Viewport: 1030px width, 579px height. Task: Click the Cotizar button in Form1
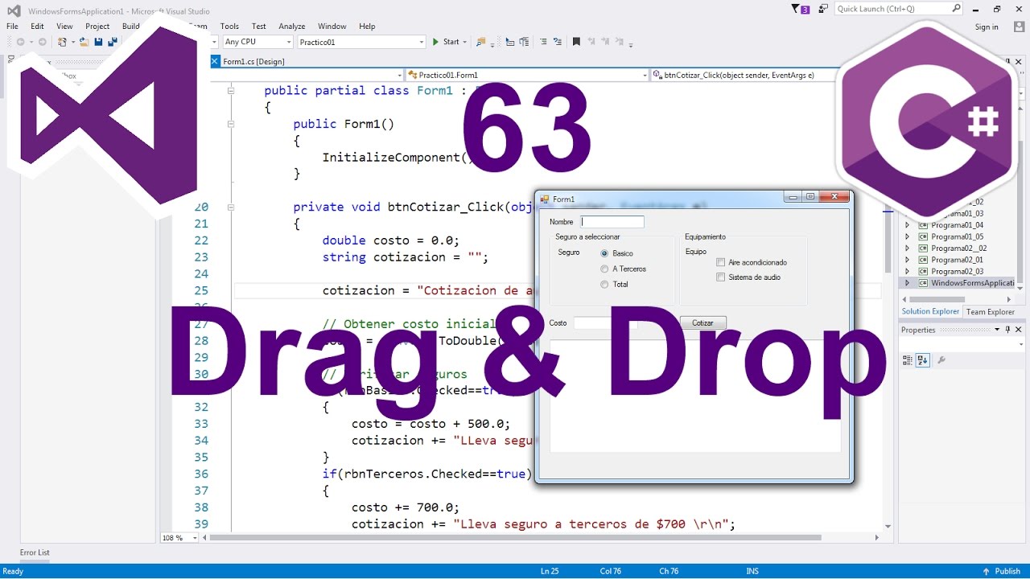(702, 322)
